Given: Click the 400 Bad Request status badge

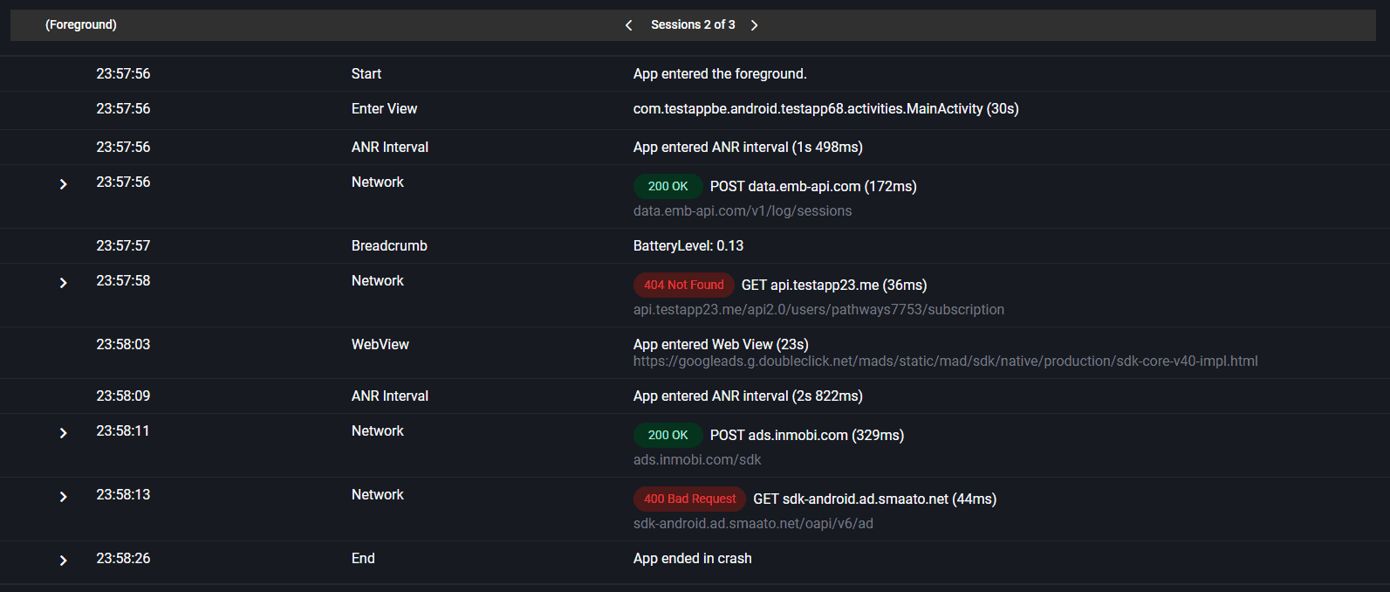Looking at the screenshot, I should pos(689,499).
